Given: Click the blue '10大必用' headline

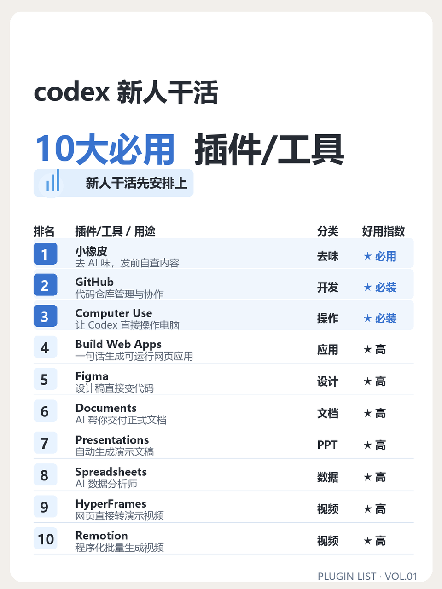Looking at the screenshot, I should [105, 150].
